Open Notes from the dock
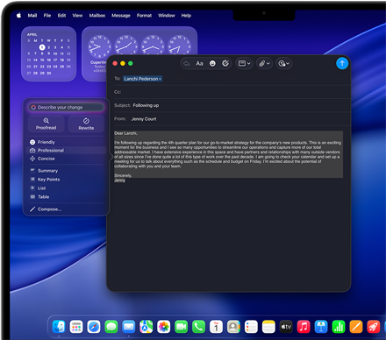Screen dimensions: 386x340 coord(268,327)
